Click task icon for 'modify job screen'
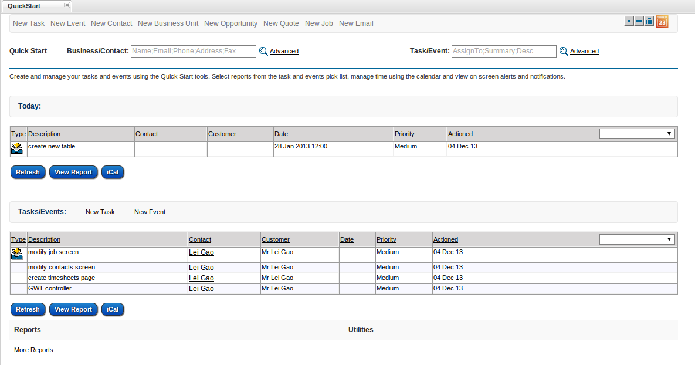Image resolution: width=695 pixels, height=365 pixels. point(17,254)
